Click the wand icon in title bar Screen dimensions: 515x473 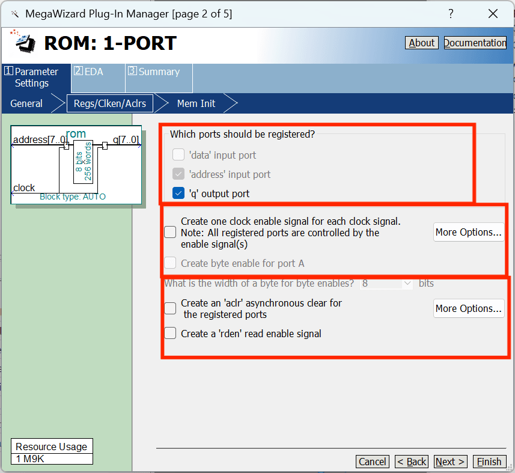click(15, 14)
